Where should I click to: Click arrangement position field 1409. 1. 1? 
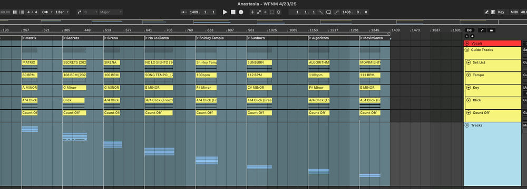202,12
